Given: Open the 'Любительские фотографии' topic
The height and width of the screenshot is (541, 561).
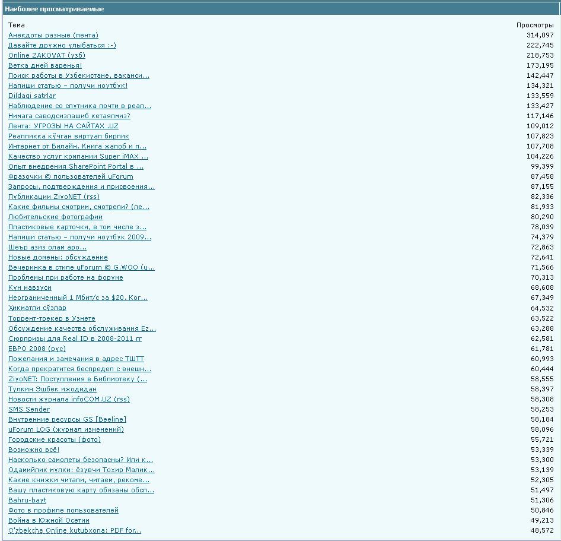Looking at the screenshot, I should [56, 217].
